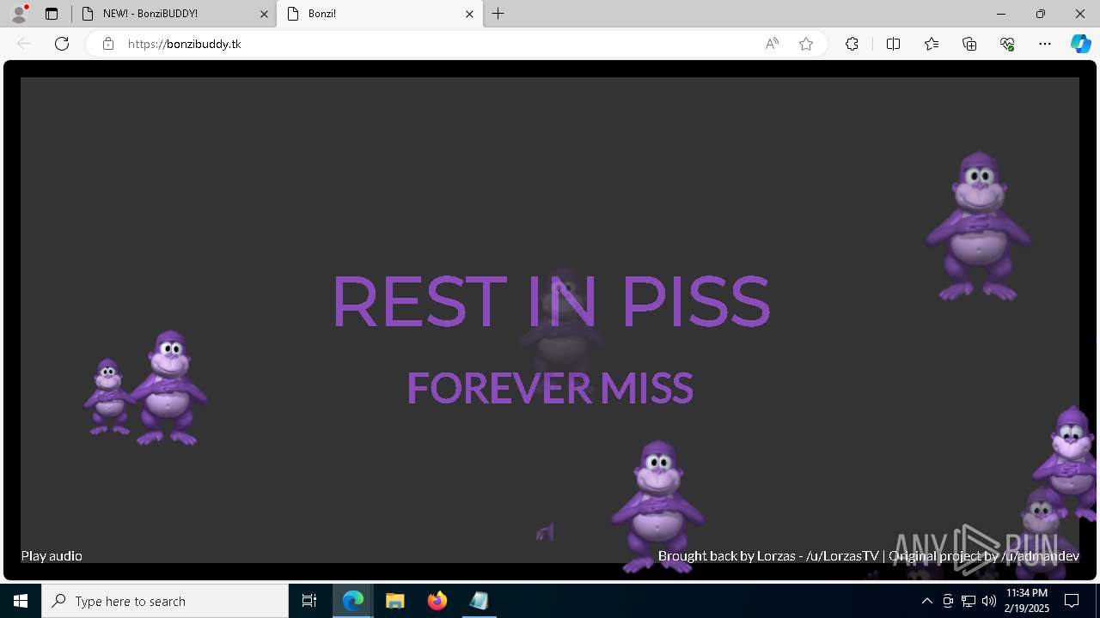Minimize the browser window
This screenshot has width=1100, height=618.
click(x=1001, y=14)
